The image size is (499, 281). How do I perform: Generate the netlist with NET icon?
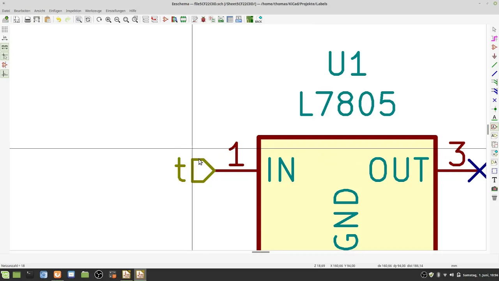pyautogui.click(x=221, y=20)
